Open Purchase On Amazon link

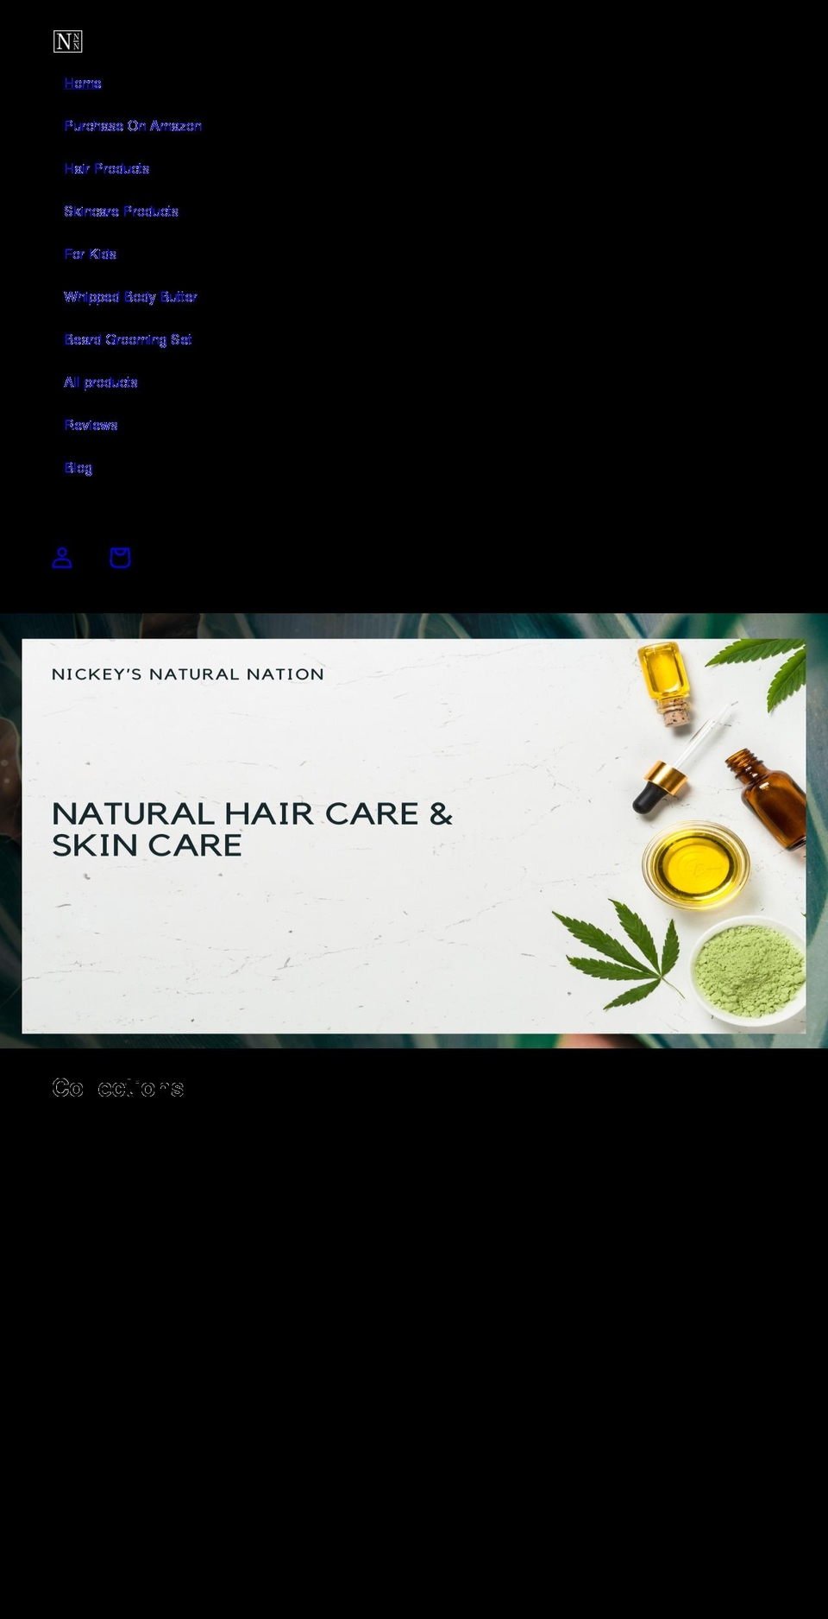133,126
